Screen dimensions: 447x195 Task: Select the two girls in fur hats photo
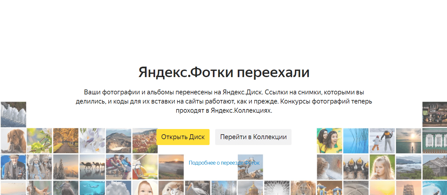coord(39,167)
